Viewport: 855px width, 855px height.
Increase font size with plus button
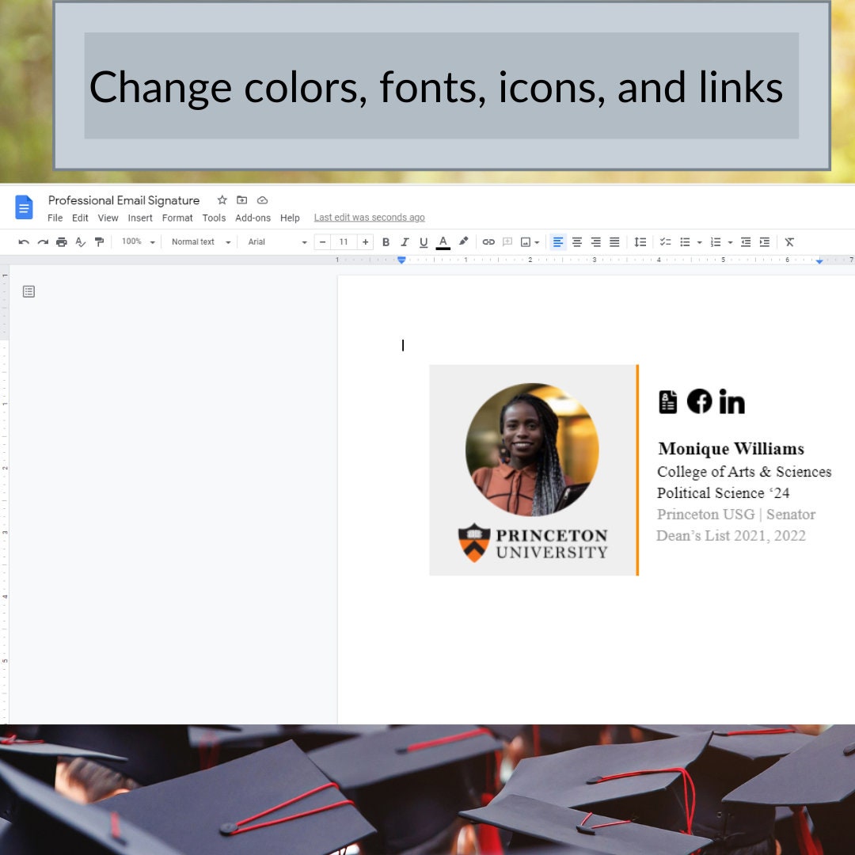[x=365, y=242]
